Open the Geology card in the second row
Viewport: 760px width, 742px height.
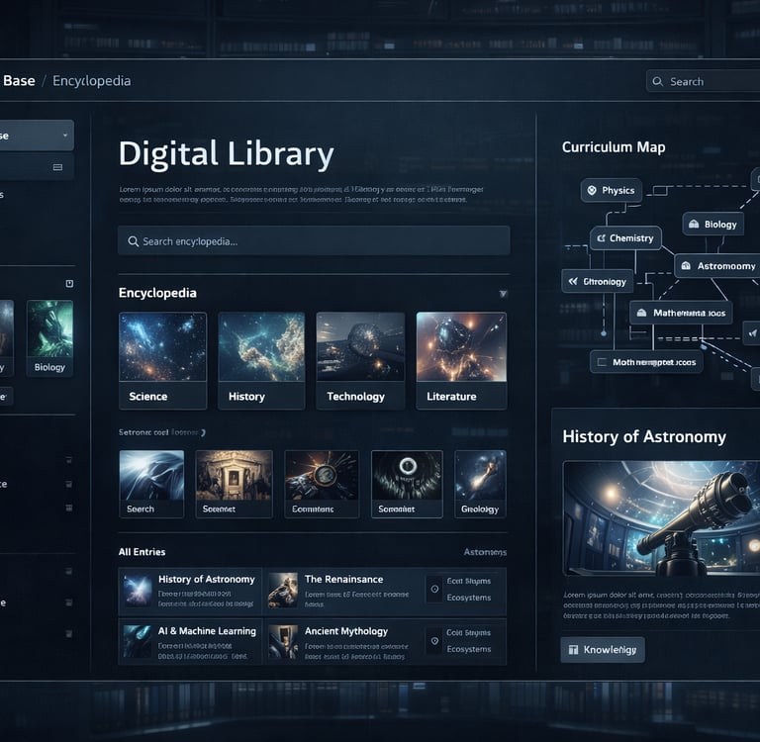click(x=480, y=484)
